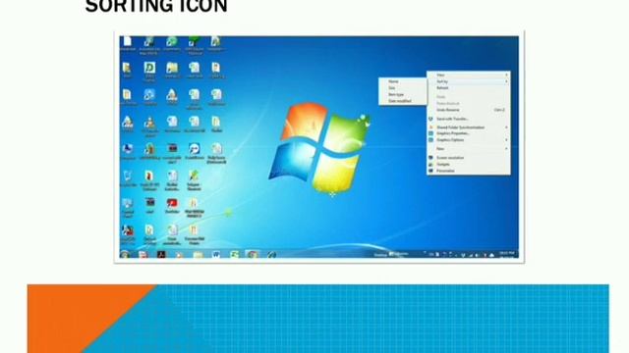Select Undo Rename in the context menu
629x353 pixels.
[469, 110]
